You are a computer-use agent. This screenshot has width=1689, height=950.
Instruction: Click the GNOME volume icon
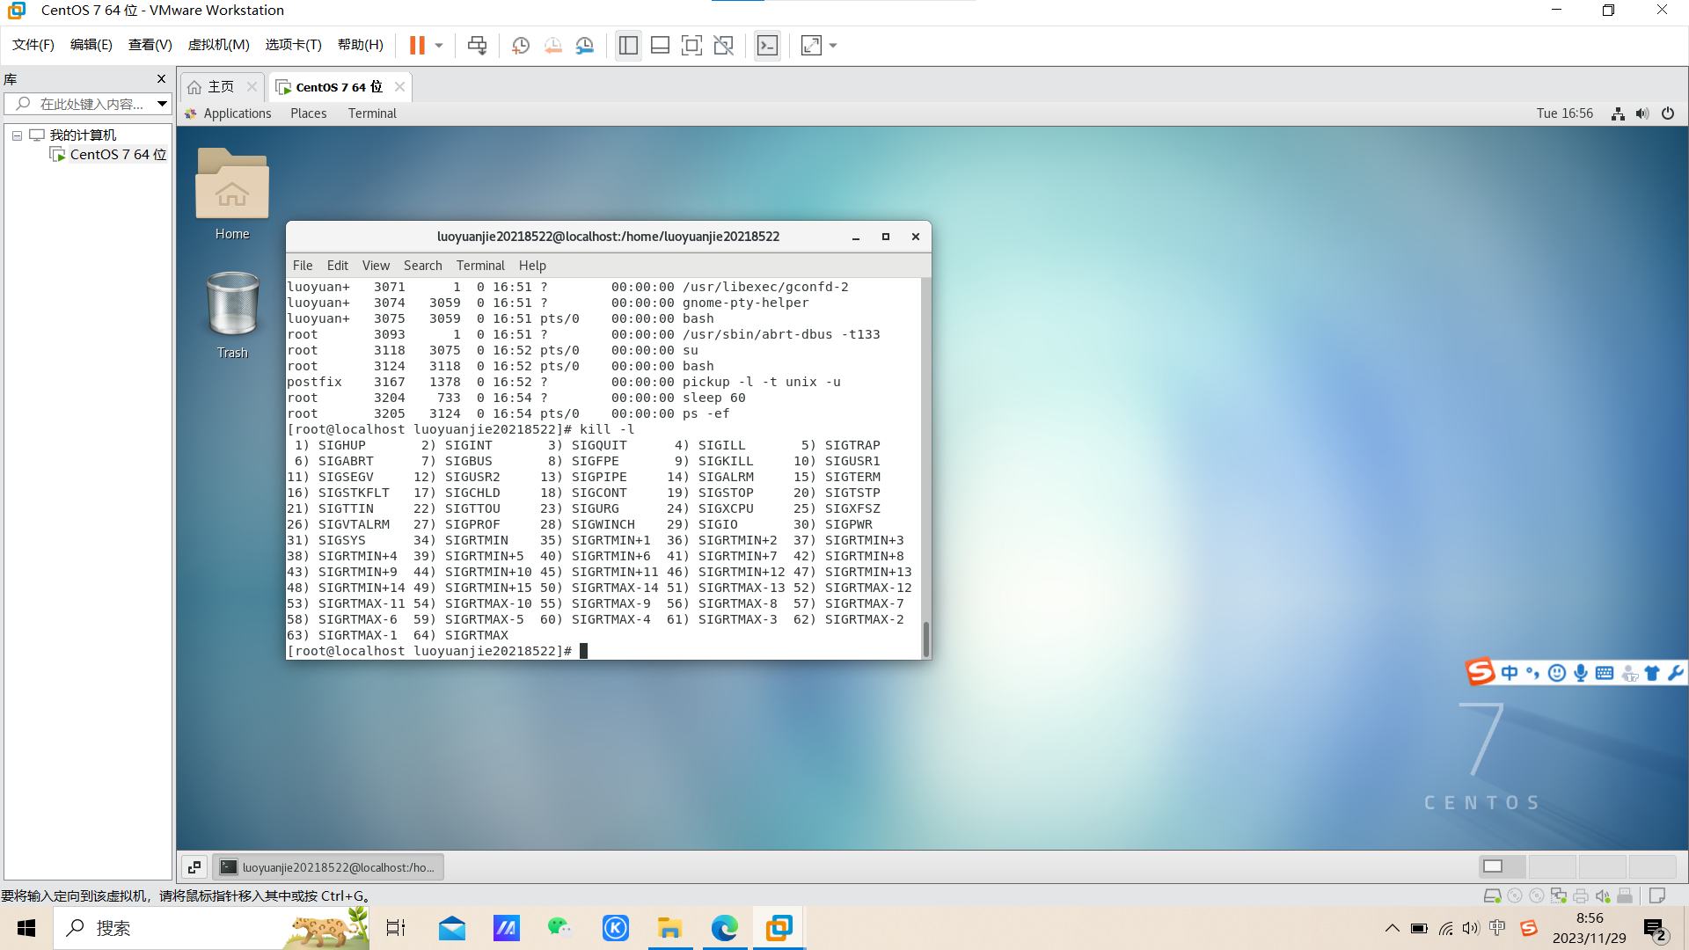coord(1642,113)
